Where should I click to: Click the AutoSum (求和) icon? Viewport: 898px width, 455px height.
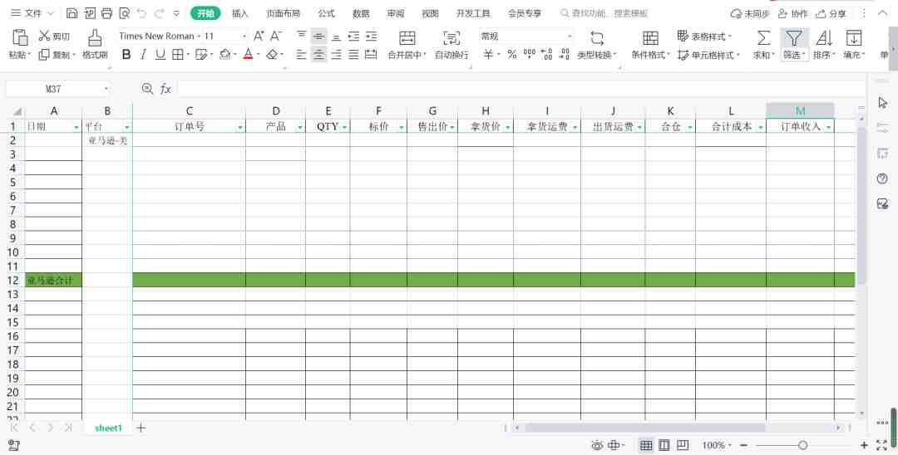pyautogui.click(x=763, y=38)
